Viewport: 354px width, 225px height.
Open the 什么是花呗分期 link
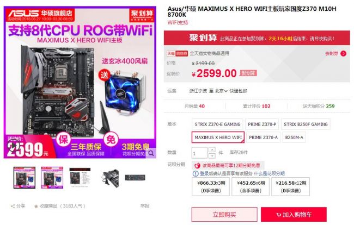269,173
